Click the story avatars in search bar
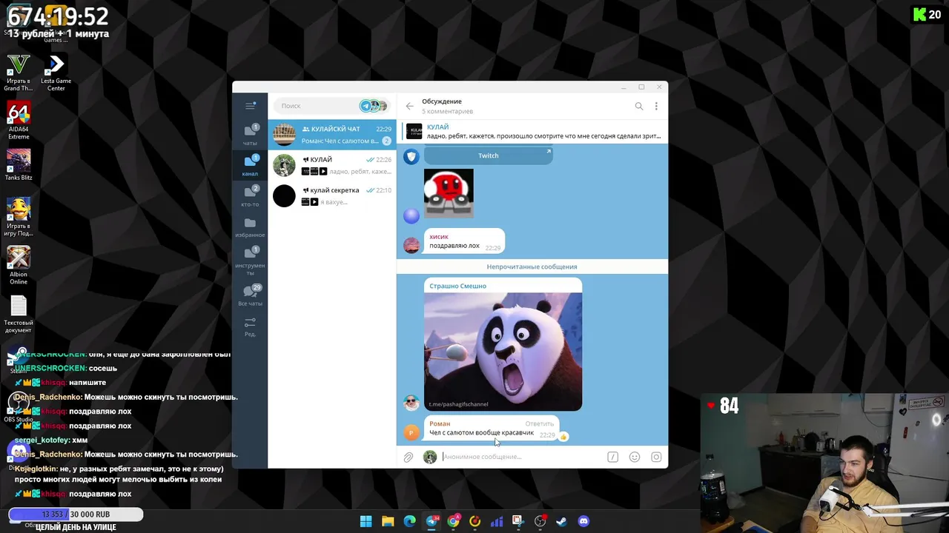 coord(374,106)
